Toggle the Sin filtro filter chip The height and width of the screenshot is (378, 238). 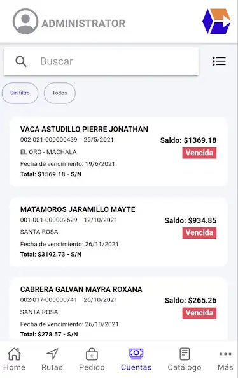[x=20, y=93]
